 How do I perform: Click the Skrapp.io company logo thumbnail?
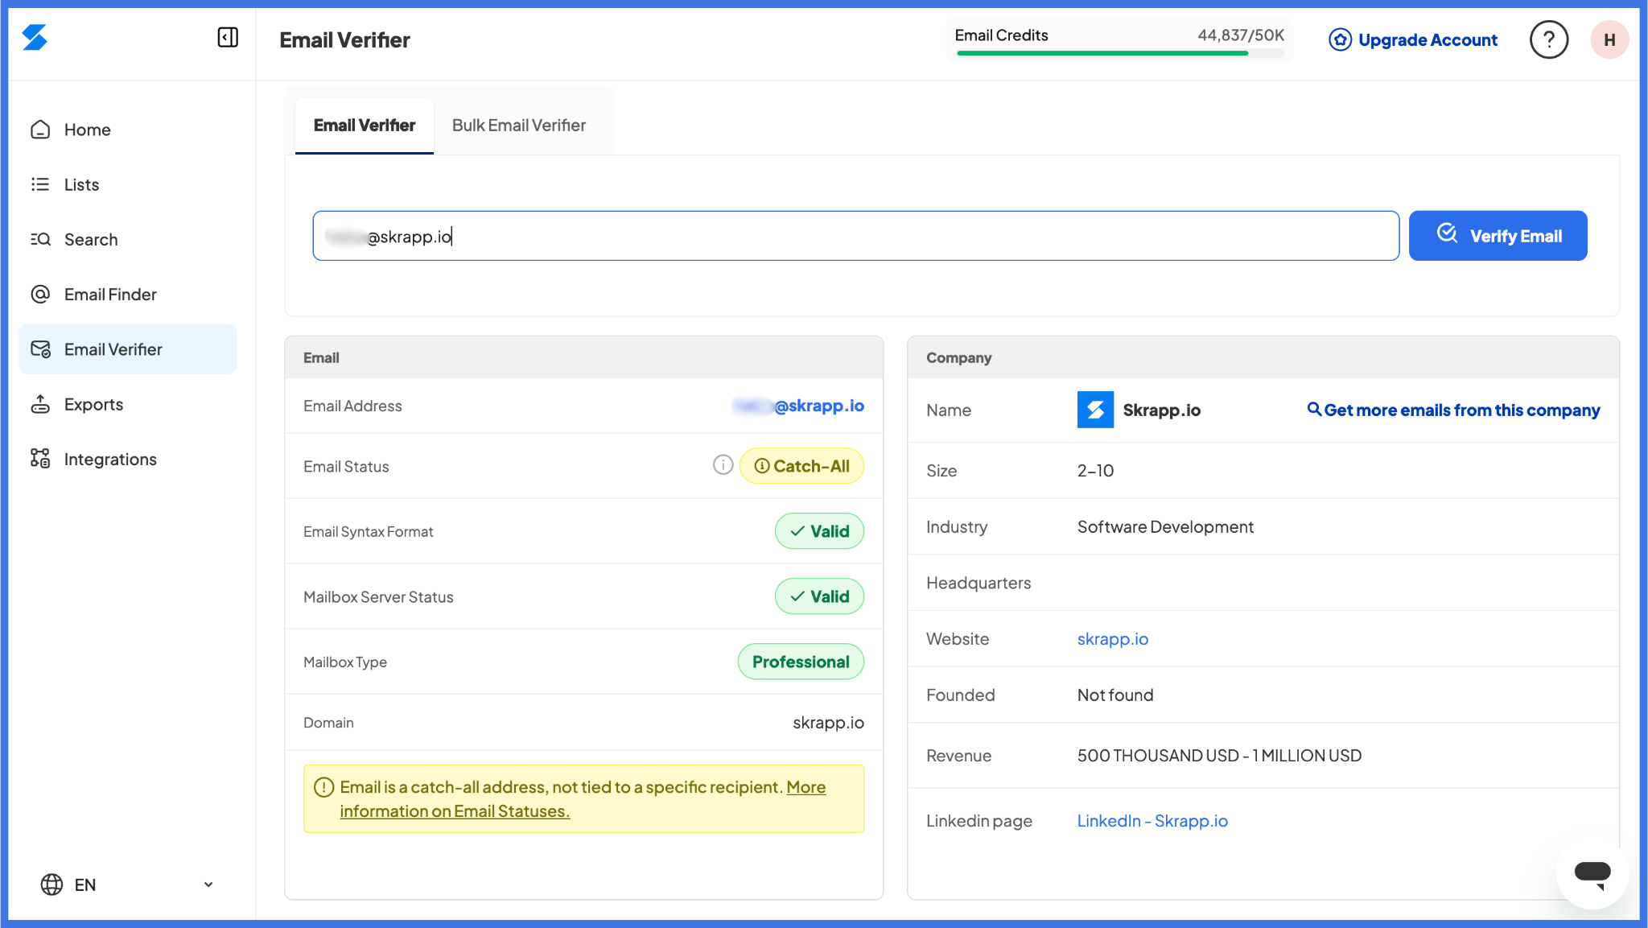[1095, 410]
